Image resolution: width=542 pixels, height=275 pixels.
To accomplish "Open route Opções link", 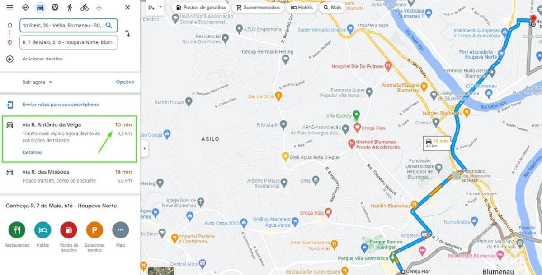I will point(125,82).
